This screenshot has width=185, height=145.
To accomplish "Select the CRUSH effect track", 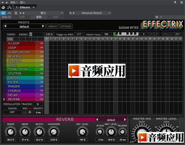I will (x=21, y=78).
